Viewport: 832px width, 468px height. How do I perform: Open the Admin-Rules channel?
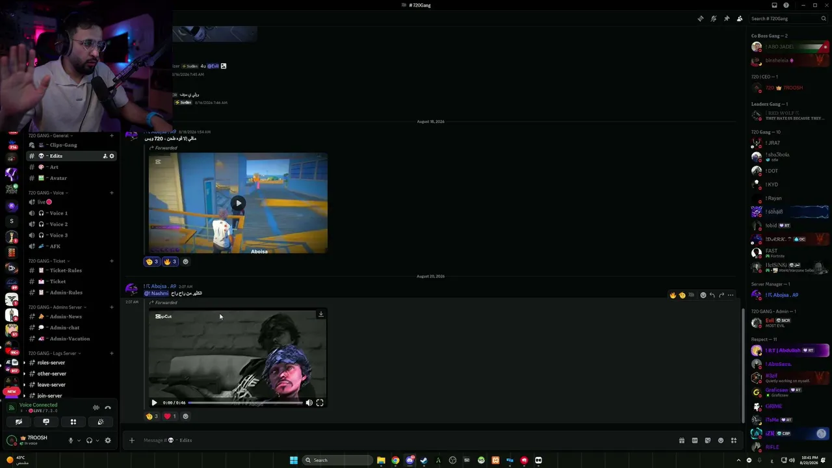(71, 292)
